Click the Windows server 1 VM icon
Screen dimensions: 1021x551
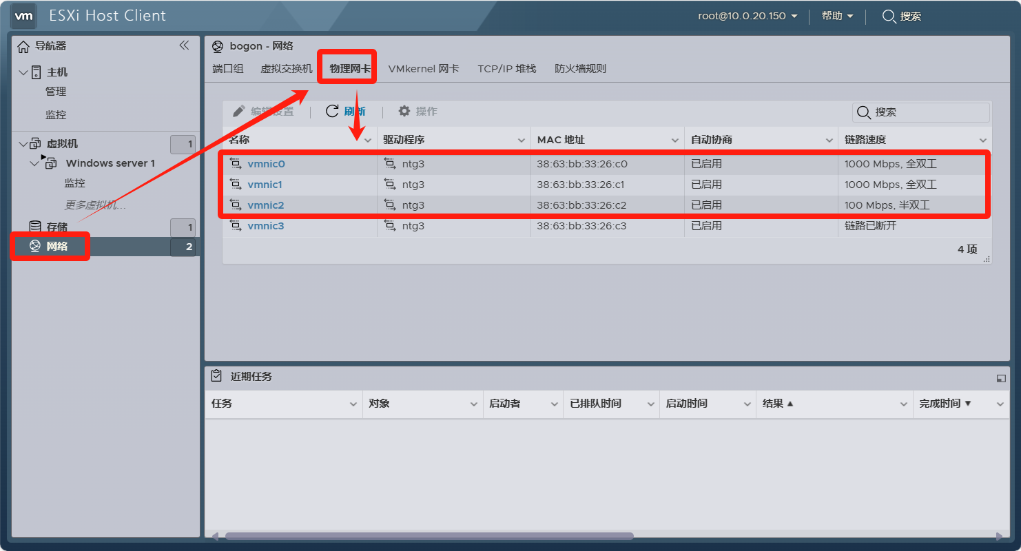[50, 163]
